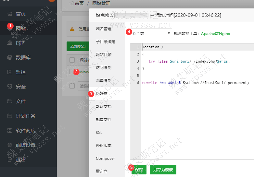This screenshot has width=254, height=177.
Task: Click the panel settings gear icon
Action: (x=10, y=145)
